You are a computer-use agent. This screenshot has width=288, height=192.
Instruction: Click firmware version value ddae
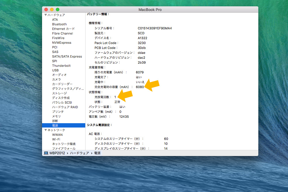[141, 53]
